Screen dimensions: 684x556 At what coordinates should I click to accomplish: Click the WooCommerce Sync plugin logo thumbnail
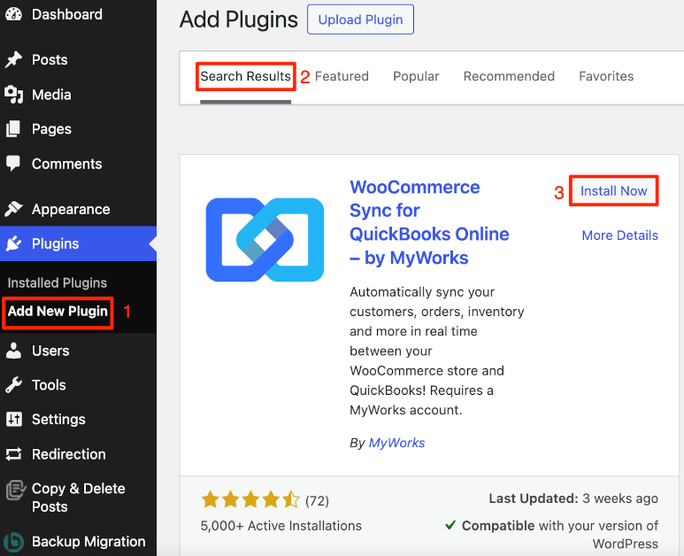265,239
